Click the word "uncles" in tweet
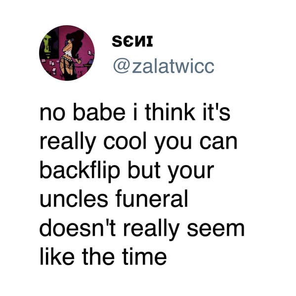The width and height of the screenshot is (296, 296). click(x=74, y=199)
